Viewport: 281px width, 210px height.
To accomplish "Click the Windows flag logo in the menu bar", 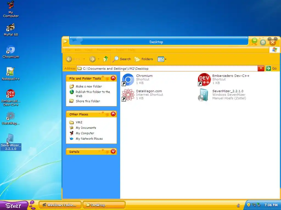I will pyautogui.click(x=274, y=50).
